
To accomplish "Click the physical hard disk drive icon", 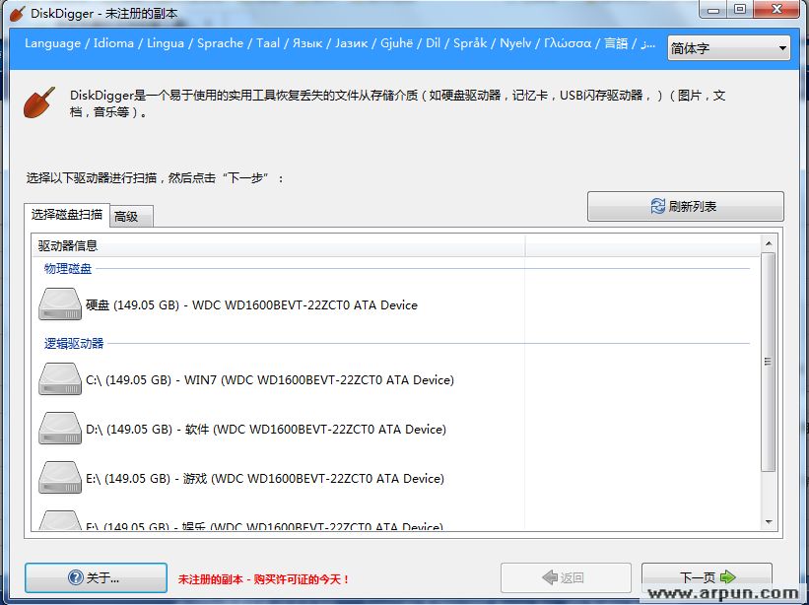I will (60, 304).
